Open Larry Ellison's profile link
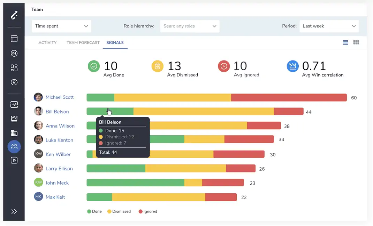This screenshot has width=373, height=226. tap(59, 169)
